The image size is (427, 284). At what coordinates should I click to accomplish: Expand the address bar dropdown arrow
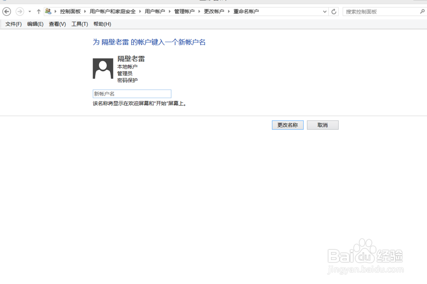tap(325, 11)
